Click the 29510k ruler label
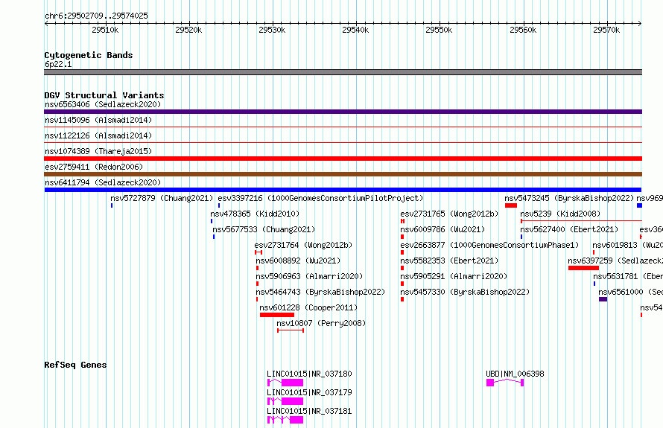Screen dimensions: 663x428 (x=105, y=30)
